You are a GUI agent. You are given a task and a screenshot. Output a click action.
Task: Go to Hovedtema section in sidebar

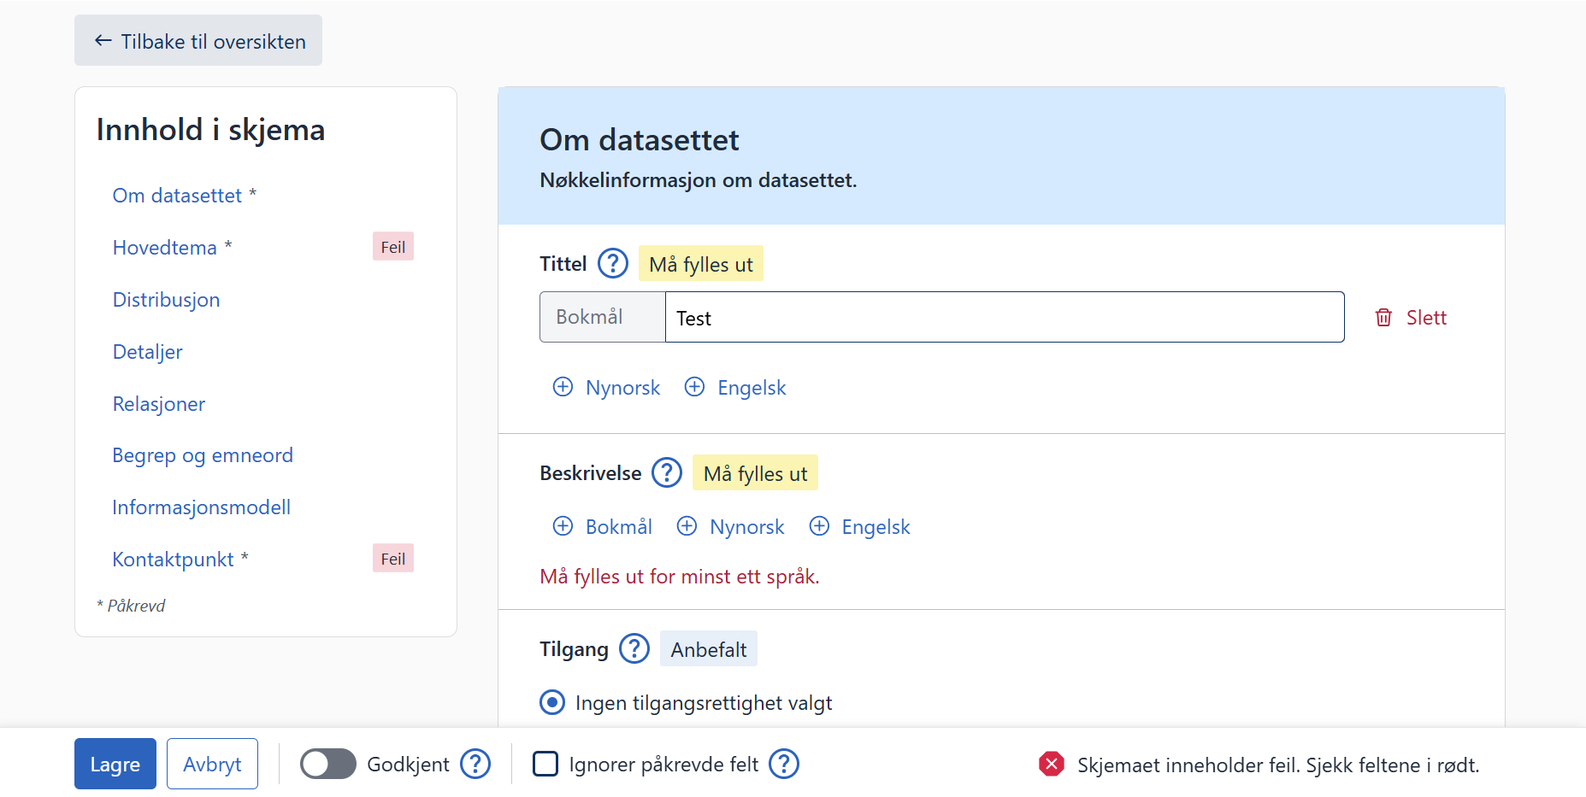(165, 248)
